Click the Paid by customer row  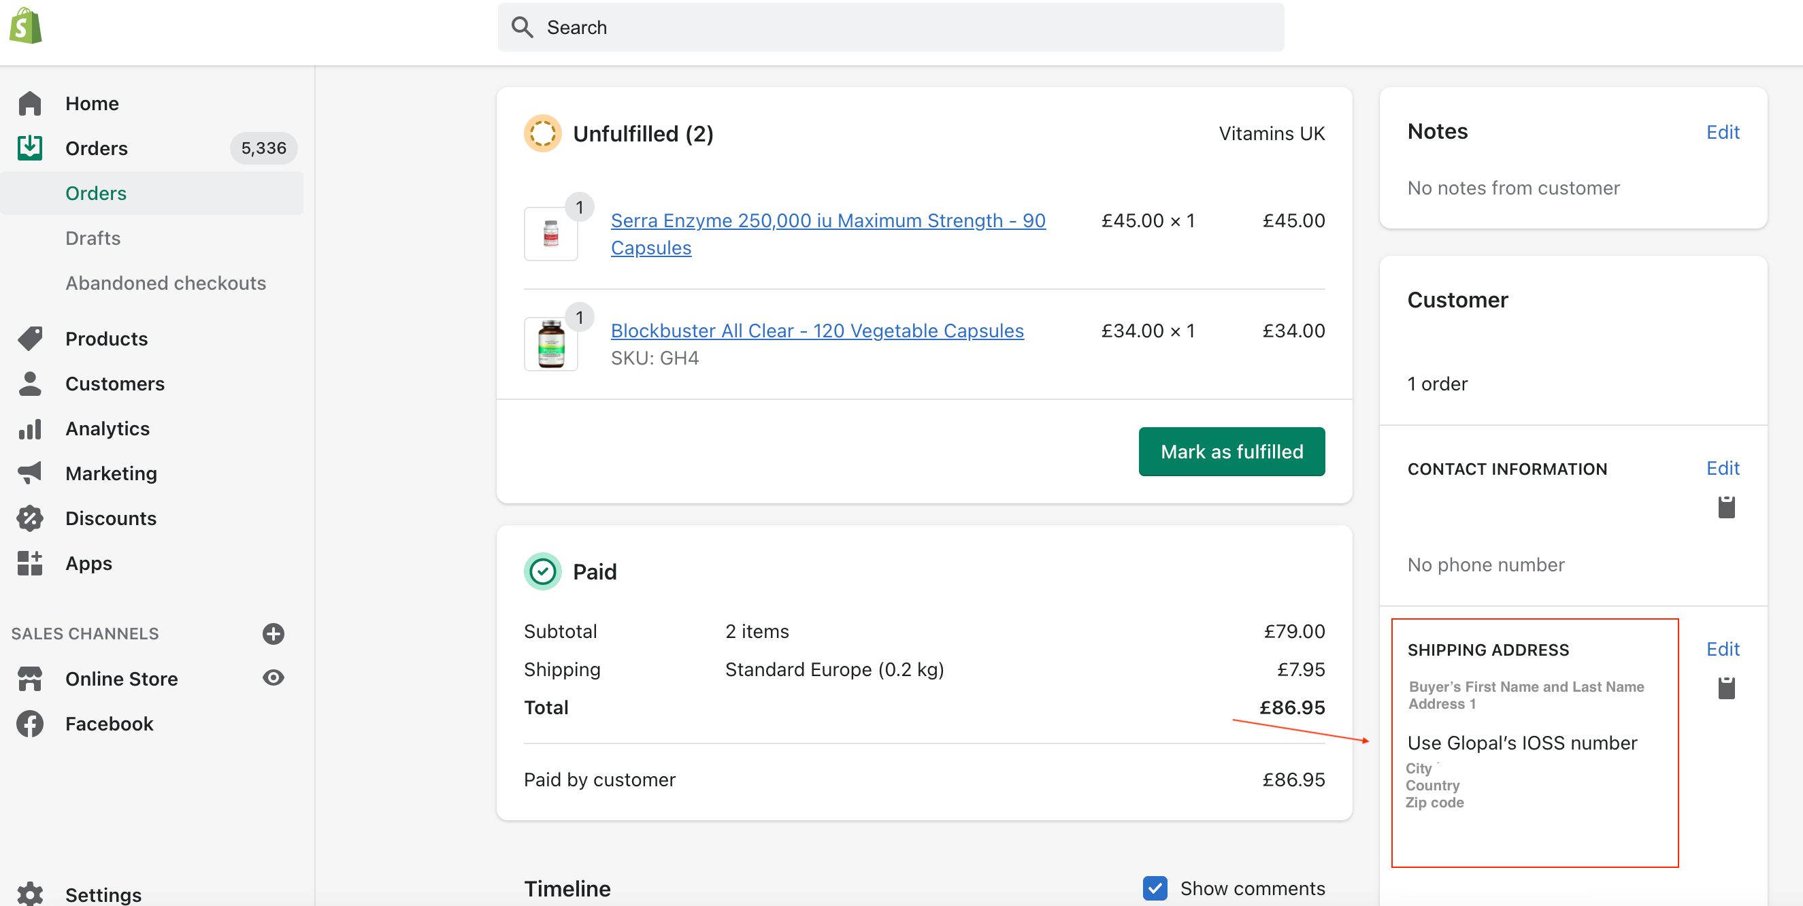924,779
